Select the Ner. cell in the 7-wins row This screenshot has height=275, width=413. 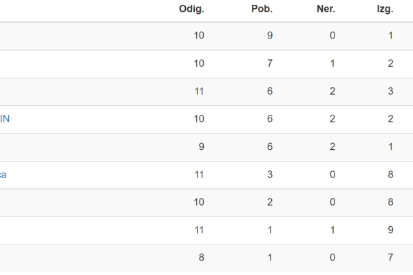pos(332,63)
